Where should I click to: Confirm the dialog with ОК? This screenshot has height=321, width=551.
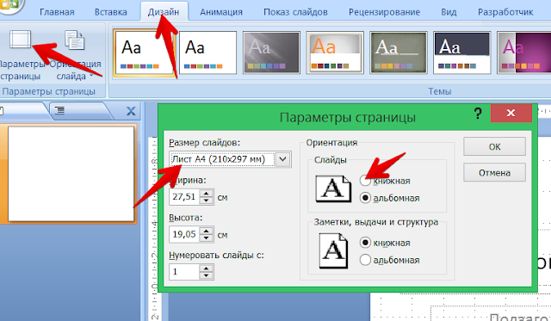point(494,146)
